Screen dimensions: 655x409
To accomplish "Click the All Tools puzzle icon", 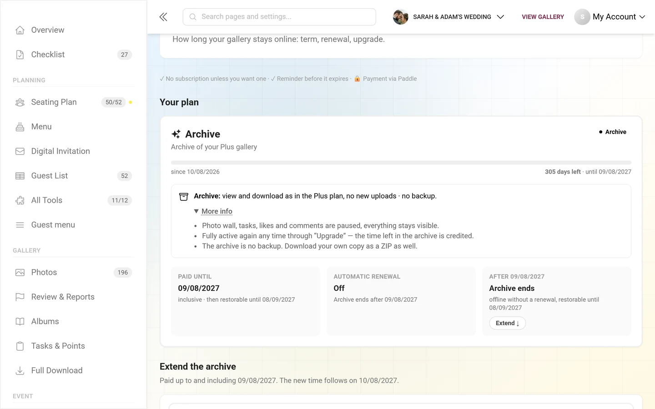I will tap(20, 200).
